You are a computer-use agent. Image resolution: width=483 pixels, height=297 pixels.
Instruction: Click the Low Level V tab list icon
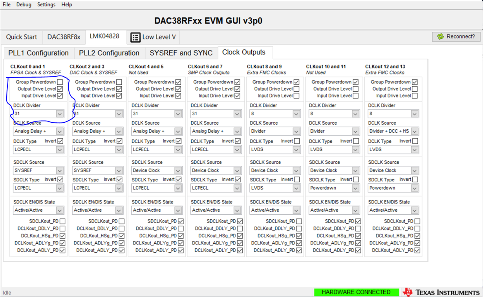[135, 37]
